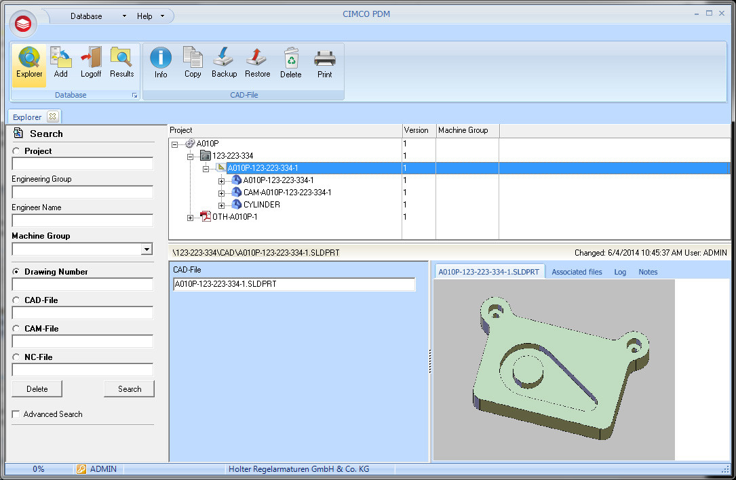Click the child A010P-123-223-334-1 part icon

(x=237, y=180)
